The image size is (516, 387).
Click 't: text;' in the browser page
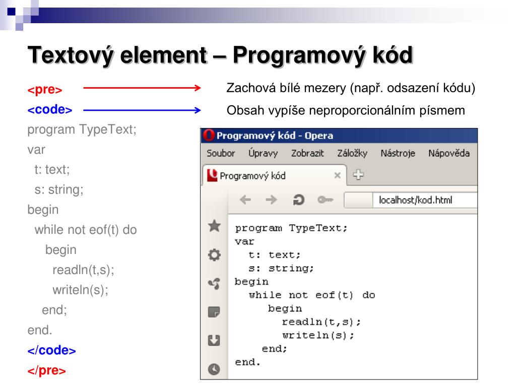click(275, 255)
